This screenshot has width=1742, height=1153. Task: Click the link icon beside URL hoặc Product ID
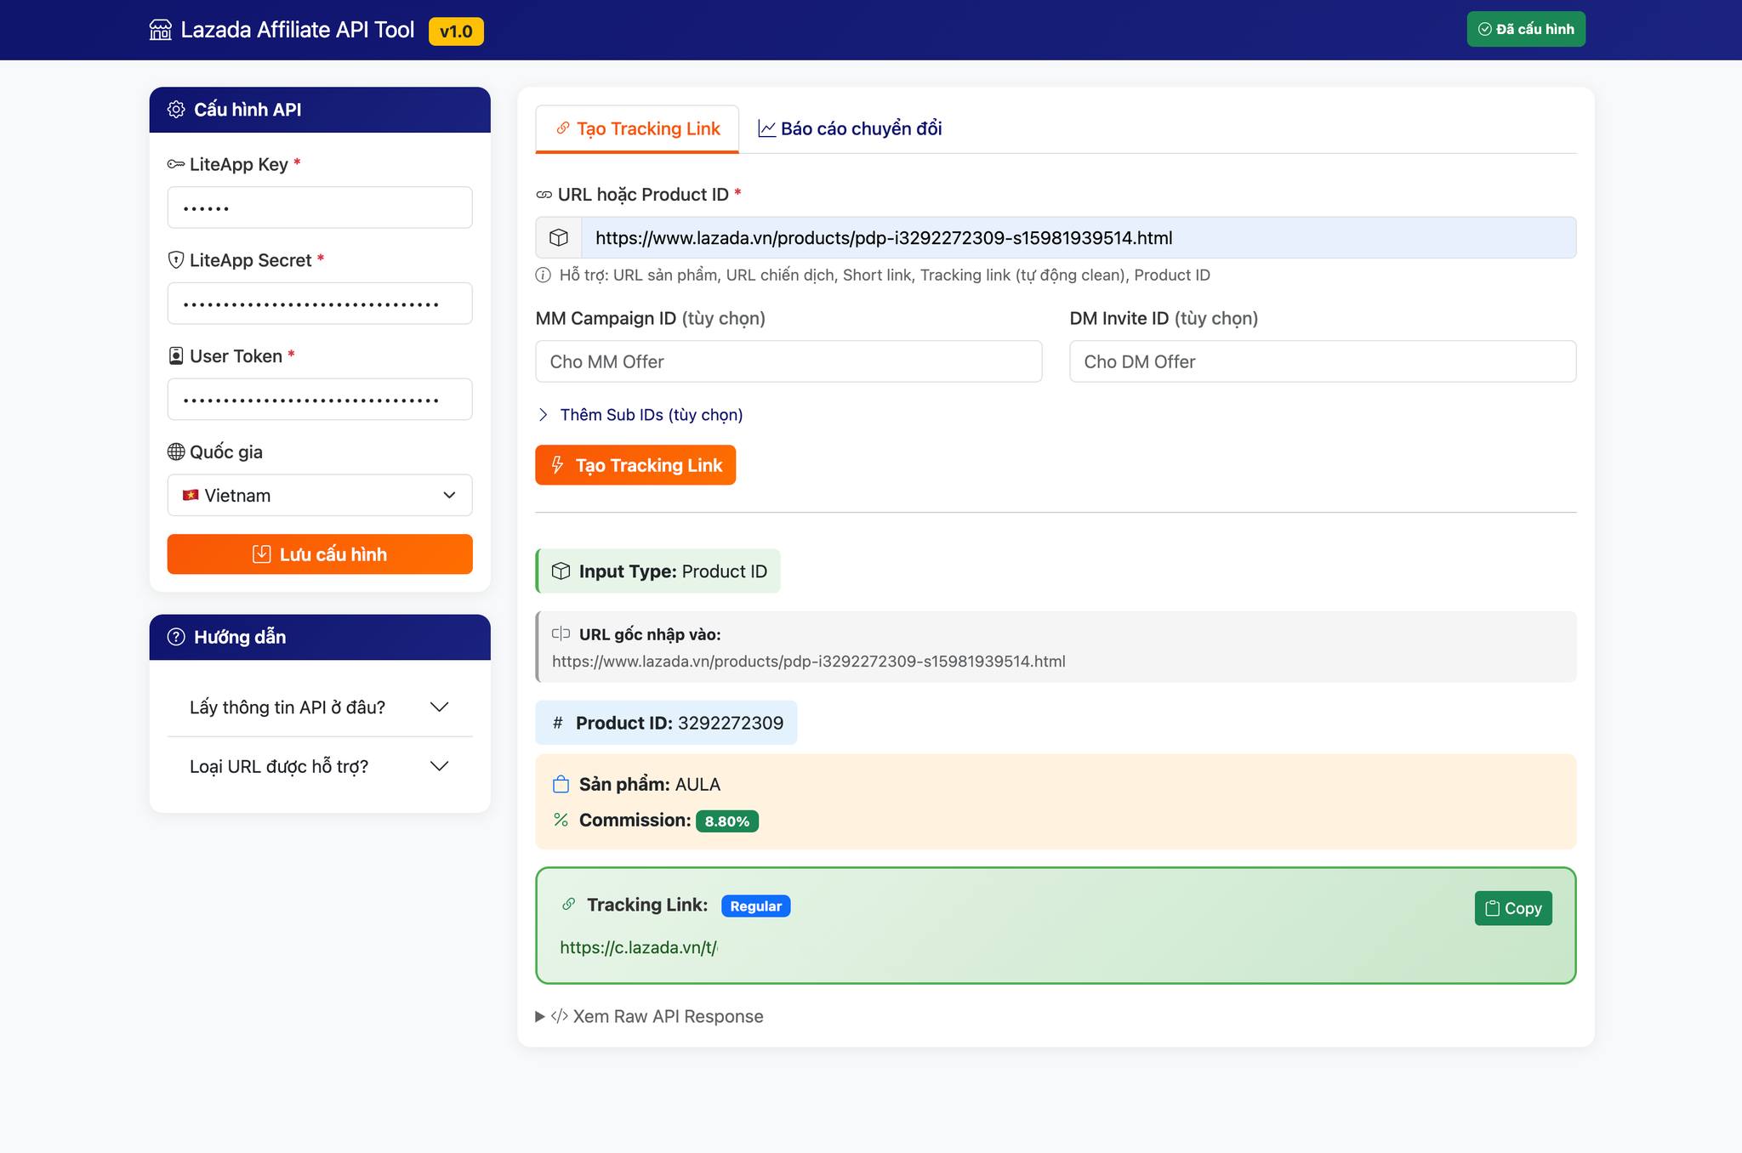point(544,195)
